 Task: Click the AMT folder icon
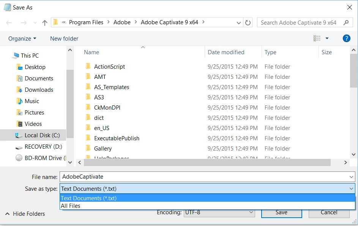click(x=88, y=77)
